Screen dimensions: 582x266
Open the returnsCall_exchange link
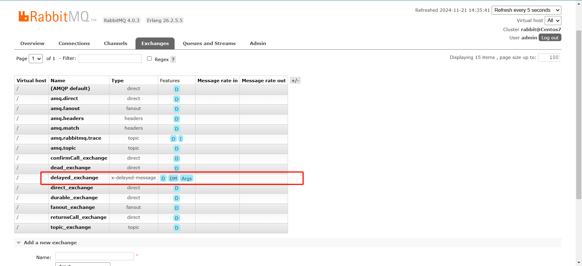click(79, 217)
